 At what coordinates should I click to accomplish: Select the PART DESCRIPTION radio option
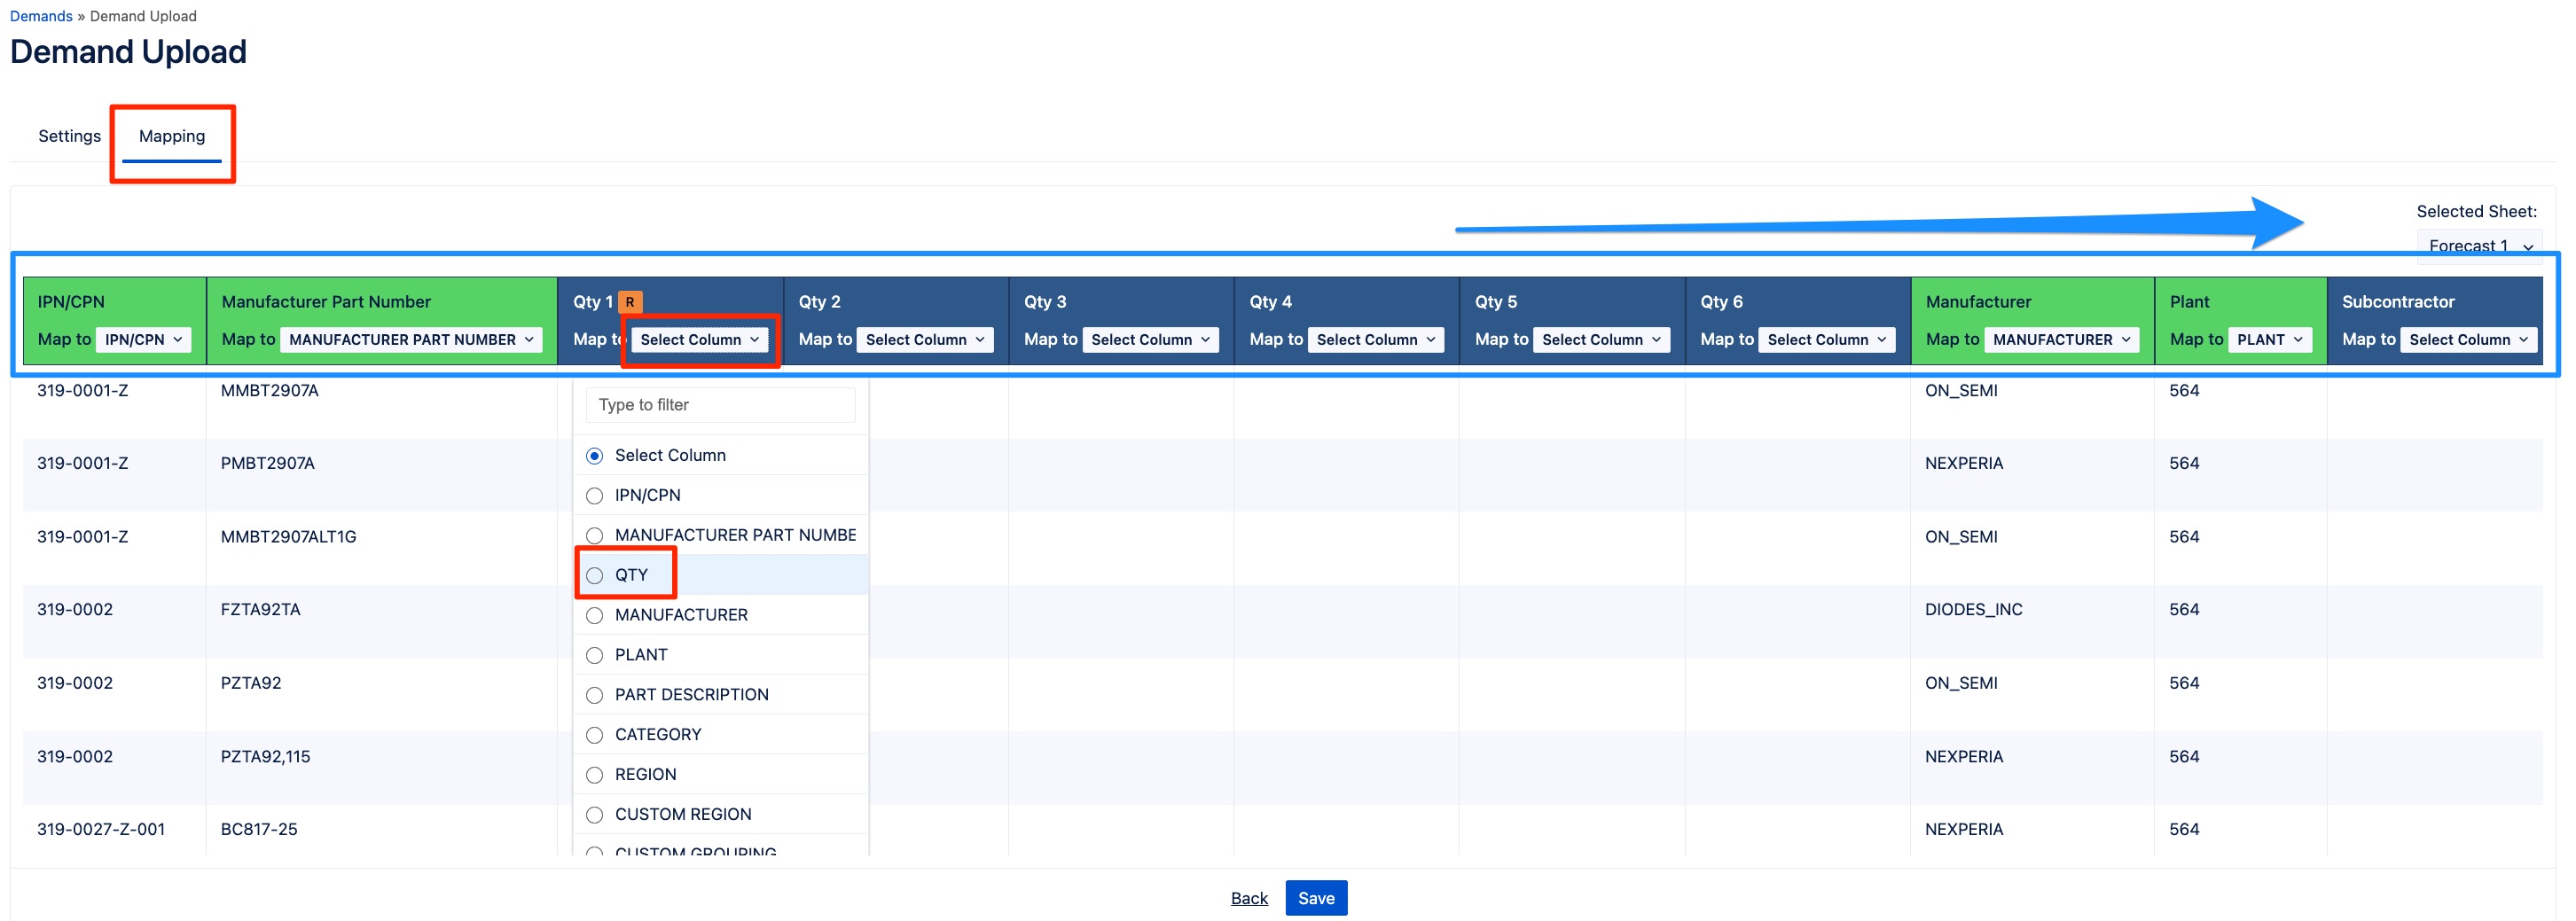tap(595, 695)
